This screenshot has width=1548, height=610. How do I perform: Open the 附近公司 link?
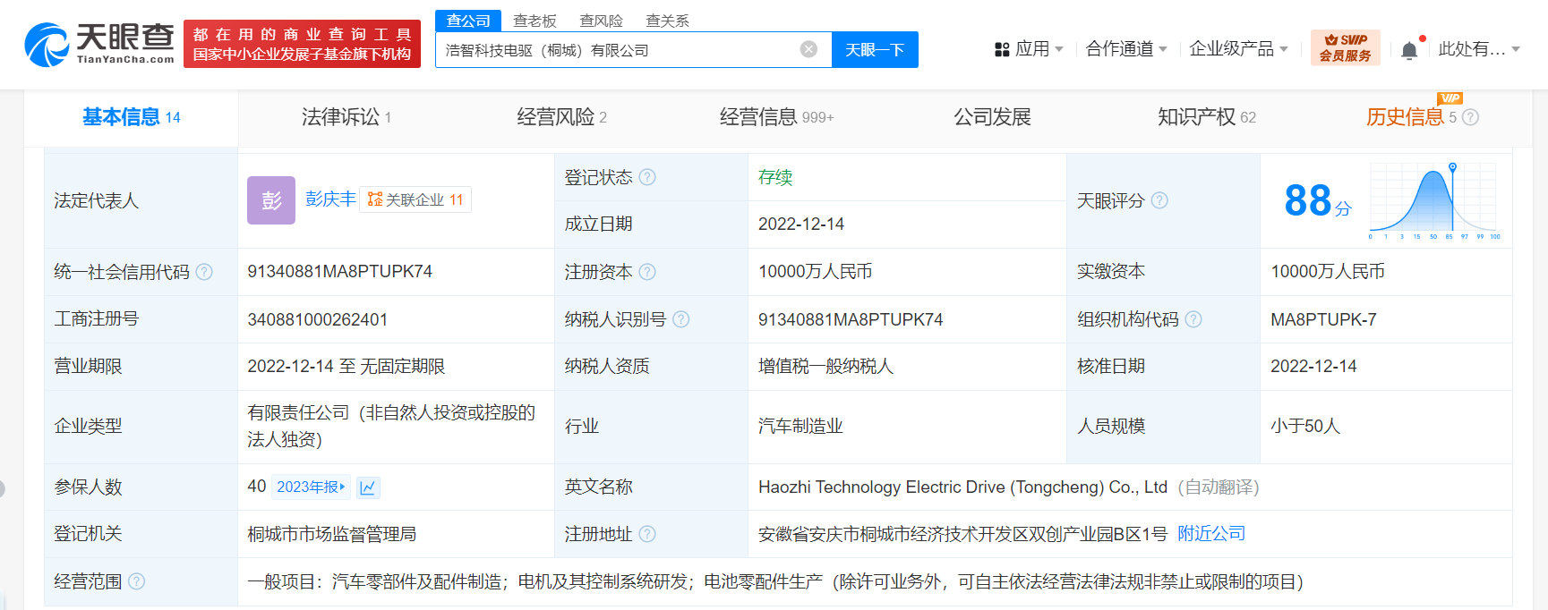[x=1210, y=534]
